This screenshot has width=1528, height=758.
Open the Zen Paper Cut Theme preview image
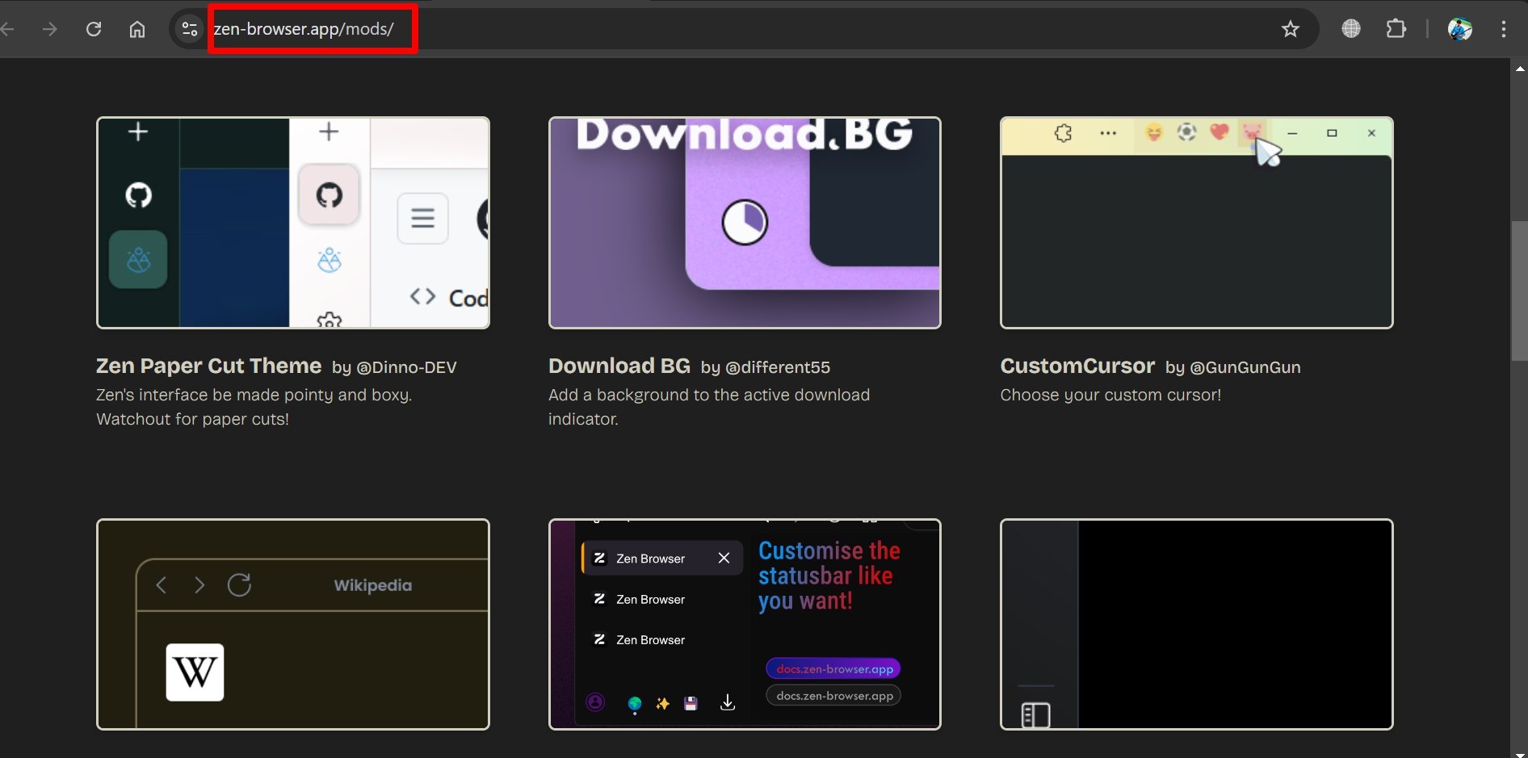[x=293, y=223]
